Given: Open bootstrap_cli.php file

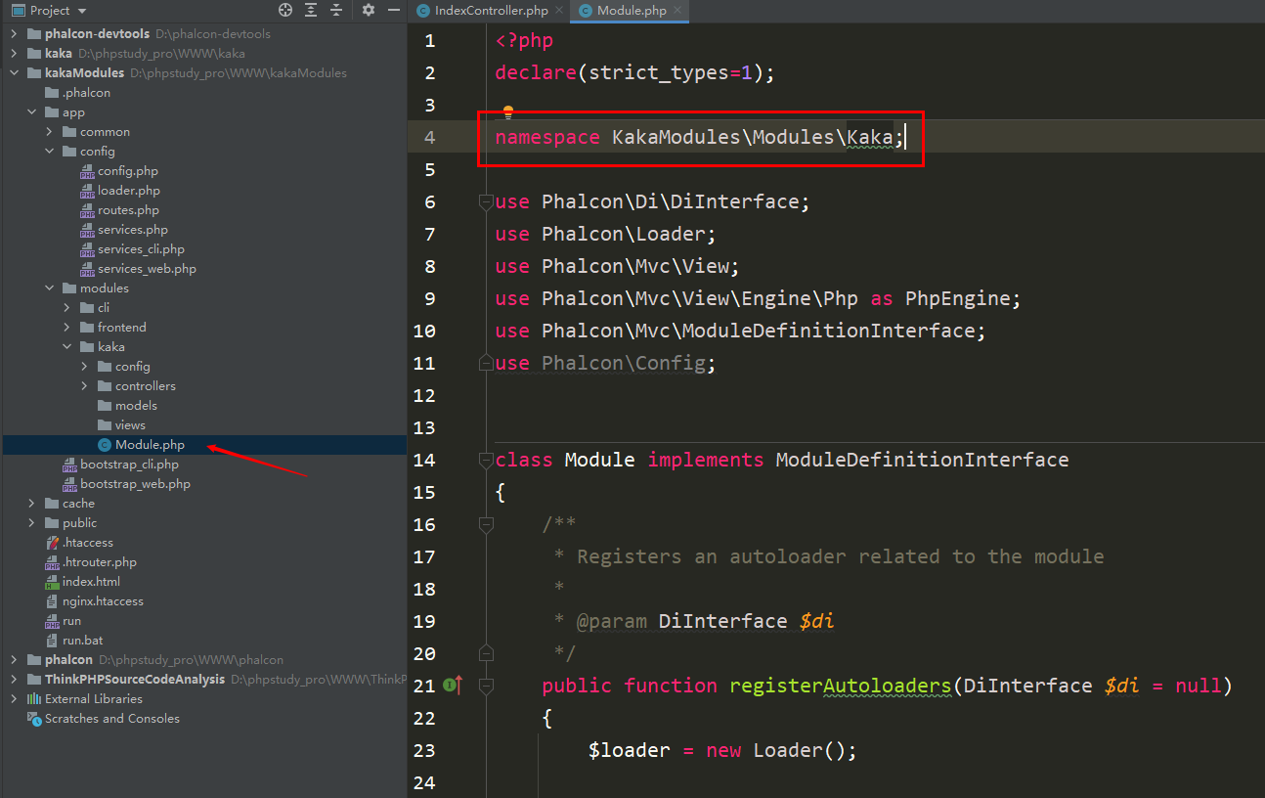Looking at the screenshot, I should coord(129,464).
